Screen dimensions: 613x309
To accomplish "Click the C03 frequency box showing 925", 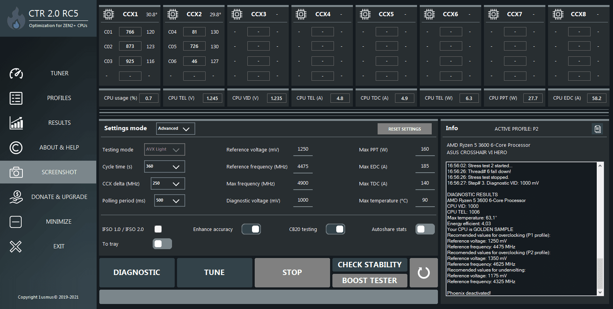I will (130, 61).
